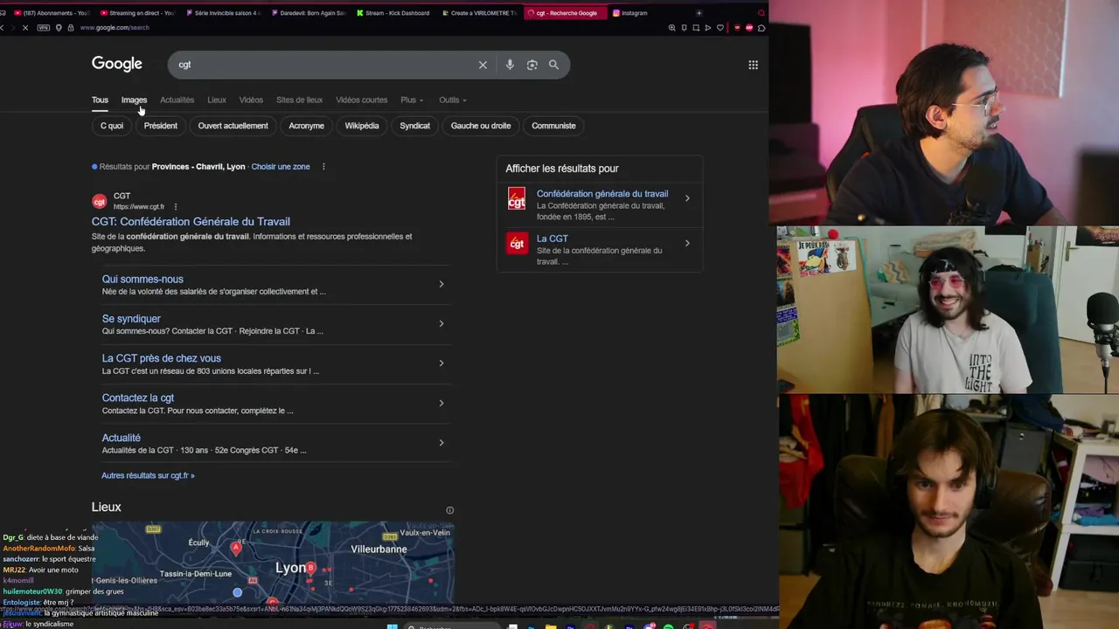Open search by image (Lens) icon
1119x629 pixels.
pyautogui.click(x=532, y=65)
